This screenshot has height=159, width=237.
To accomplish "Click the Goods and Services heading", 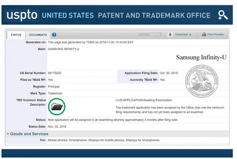I will (29, 134).
